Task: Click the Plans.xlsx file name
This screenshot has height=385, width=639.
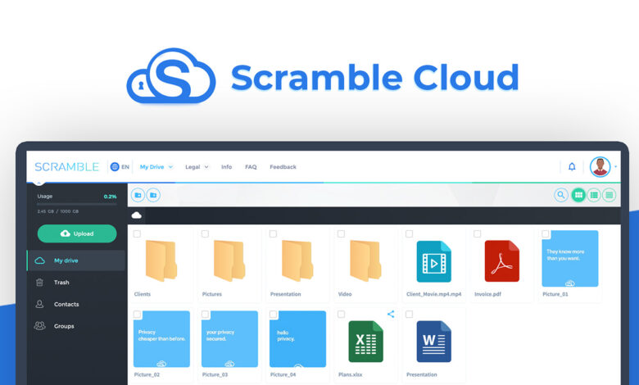Action: 351,374
